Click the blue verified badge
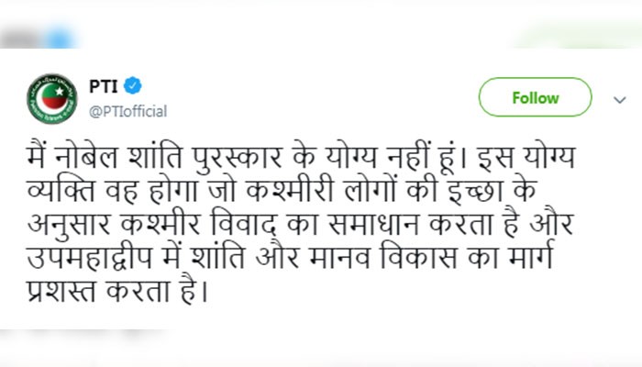The height and width of the screenshot is (367, 642). [134, 87]
